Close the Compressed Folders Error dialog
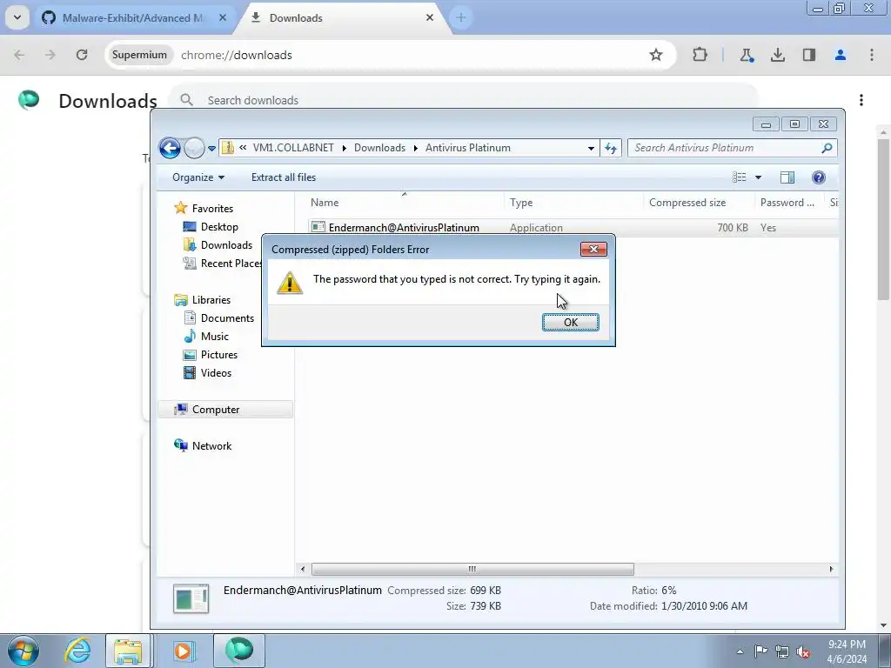This screenshot has width=891, height=668. point(593,250)
